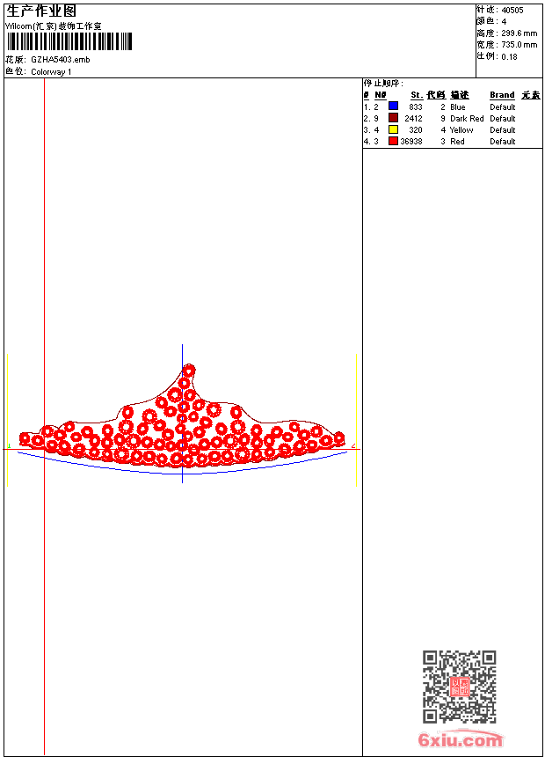Click the width value 735.0 mm
This screenshot has width=545, height=757.
[x=519, y=44]
